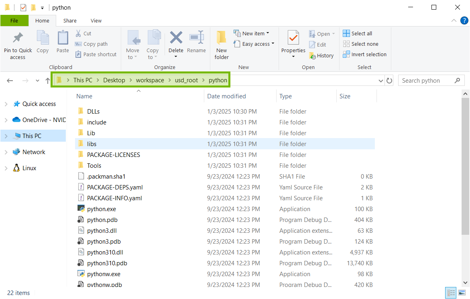Select the PACKAGE-DEPS.yaml file
470x299 pixels.
click(x=115, y=187)
